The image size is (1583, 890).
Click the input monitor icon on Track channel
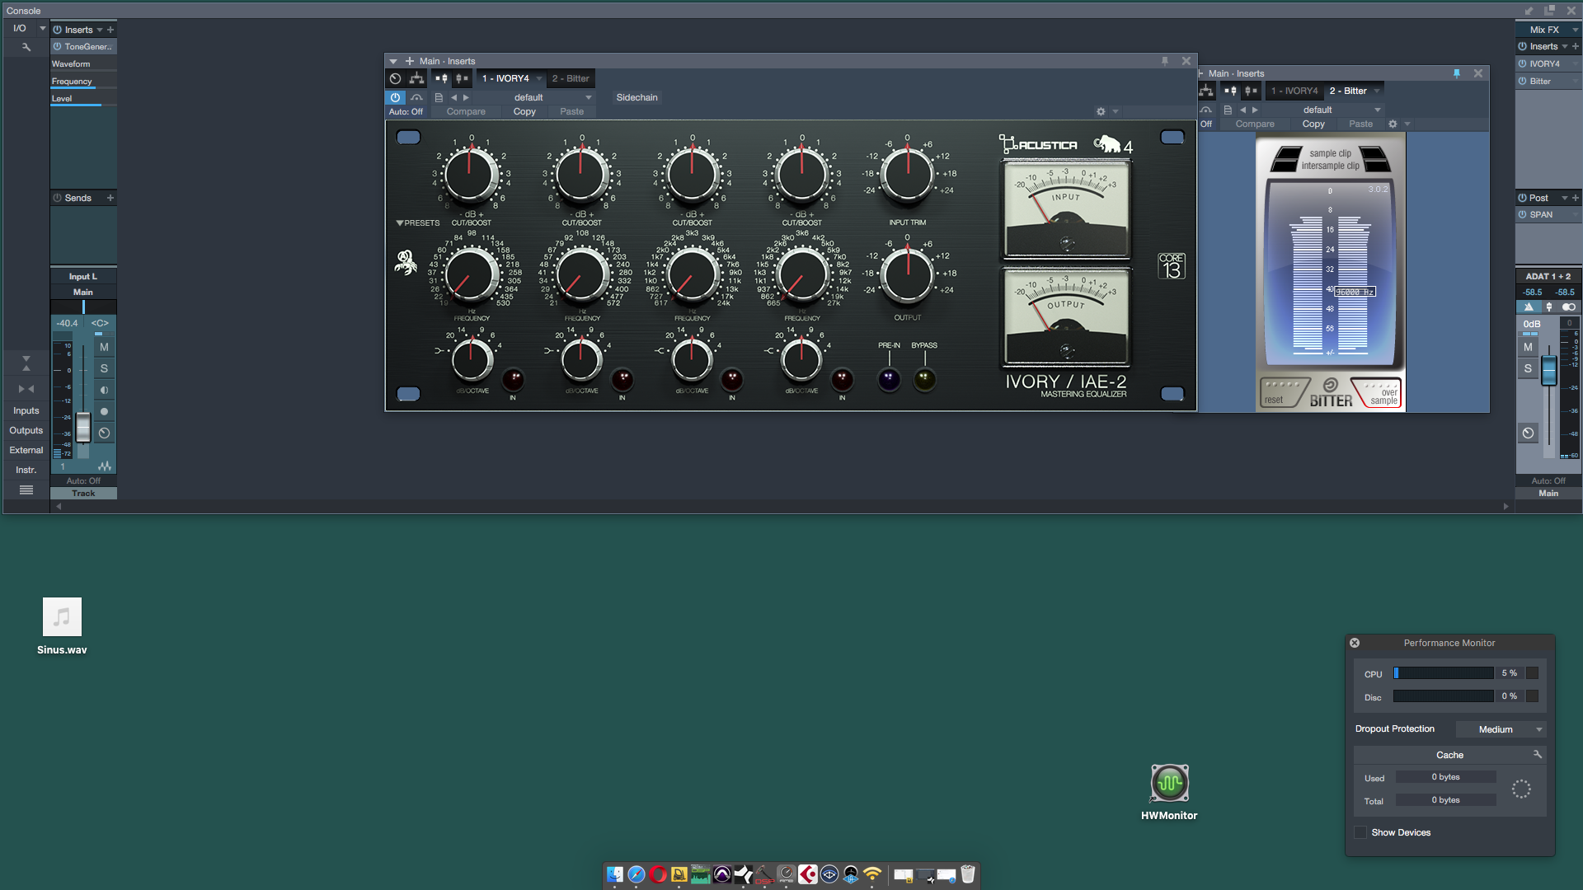[x=104, y=390]
